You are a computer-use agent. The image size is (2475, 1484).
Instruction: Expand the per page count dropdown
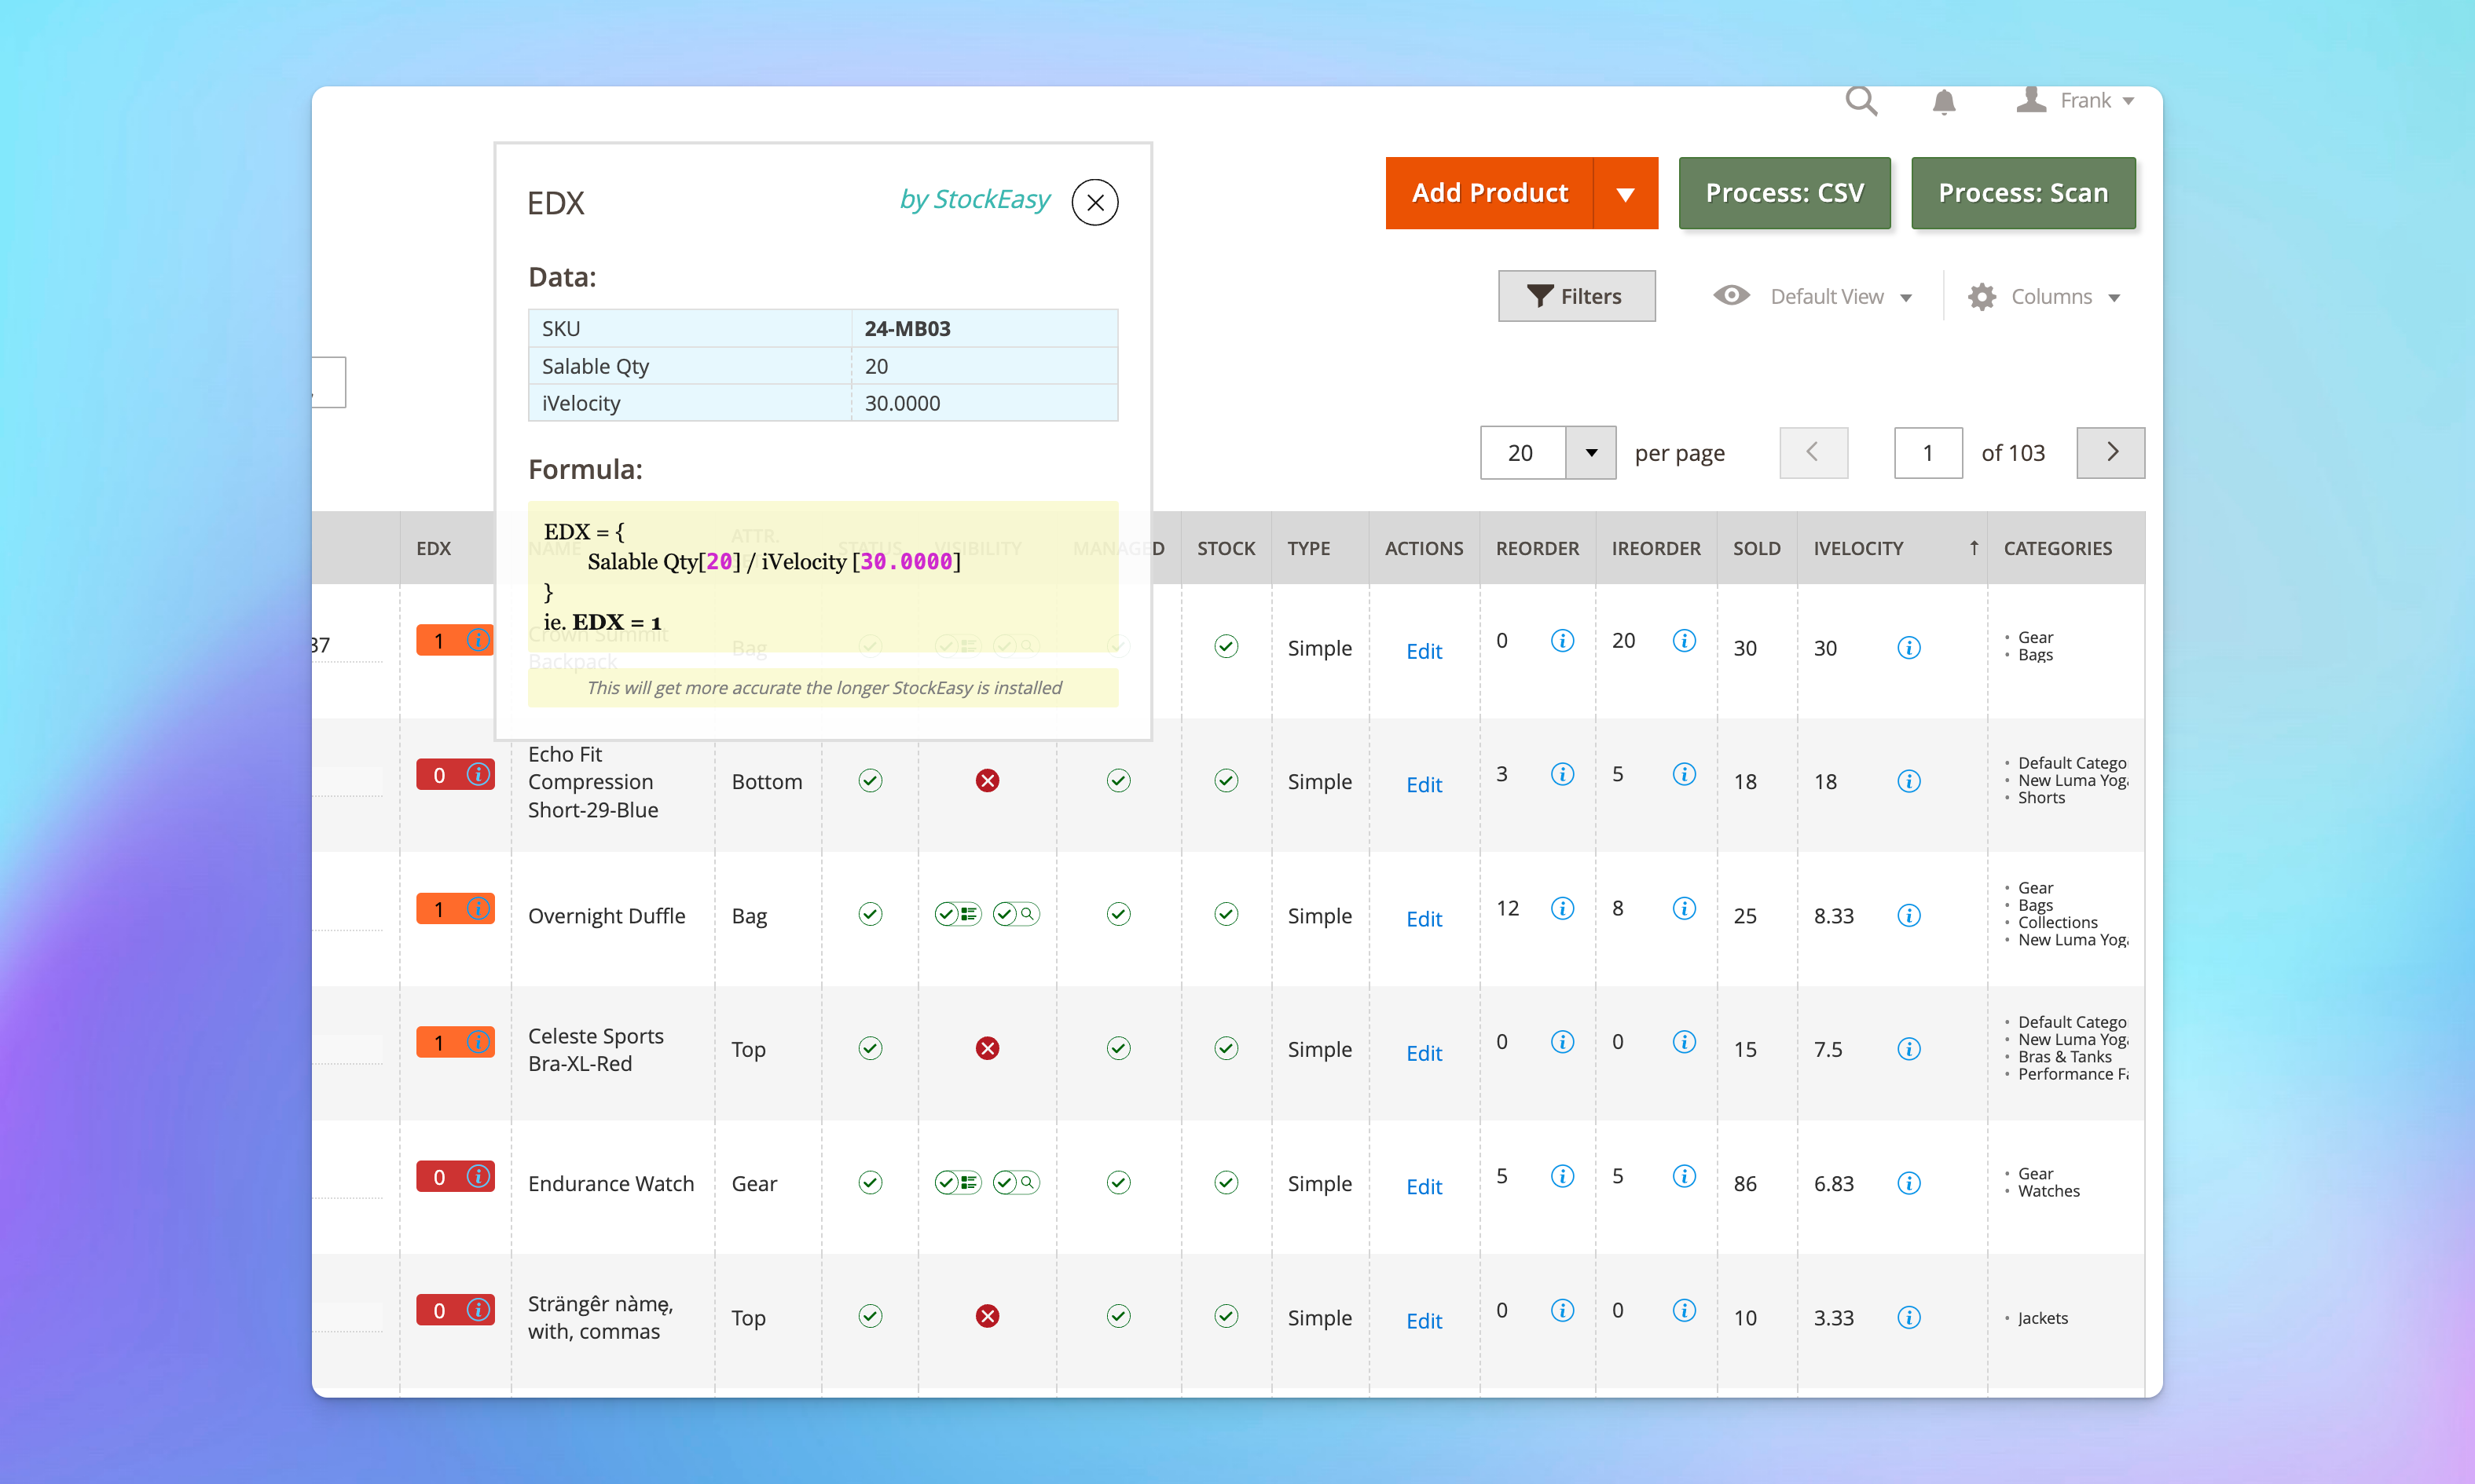point(1590,453)
